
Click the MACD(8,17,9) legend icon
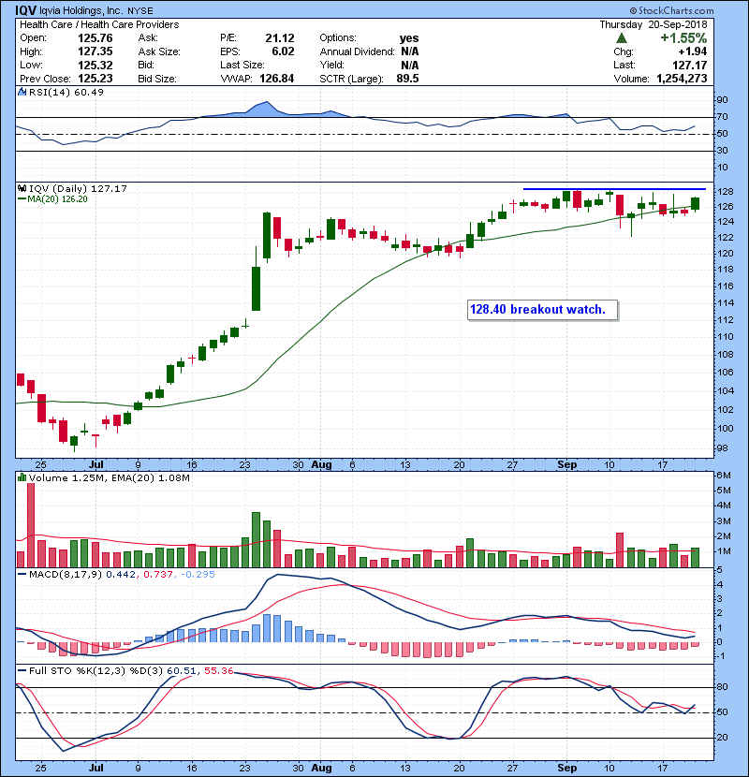pyautogui.click(x=21, y=573)
